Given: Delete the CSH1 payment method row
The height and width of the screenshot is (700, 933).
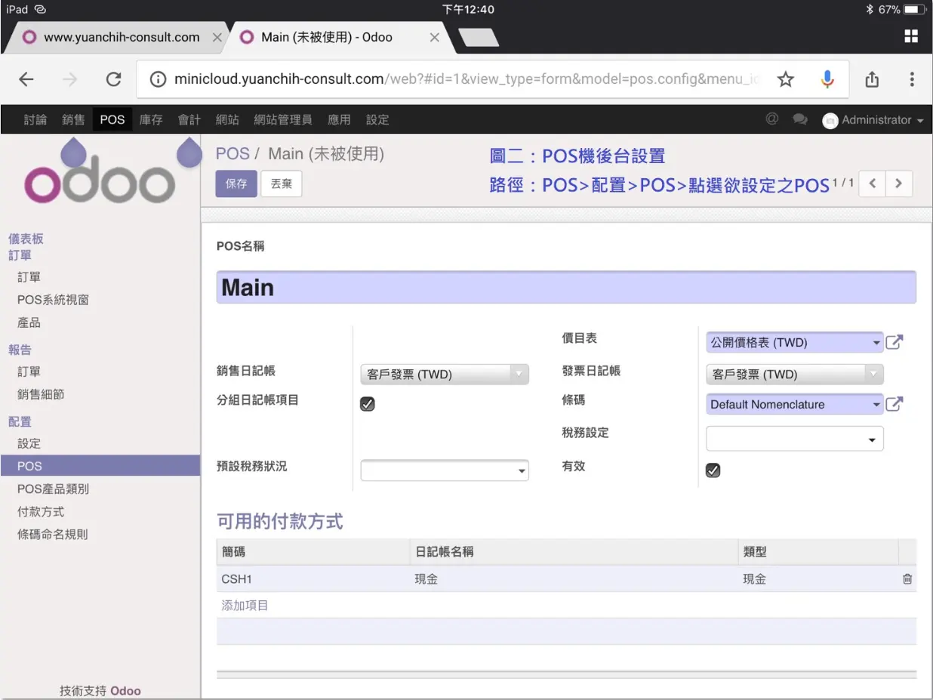Looking at the screenshot, I should pos(907,579).
